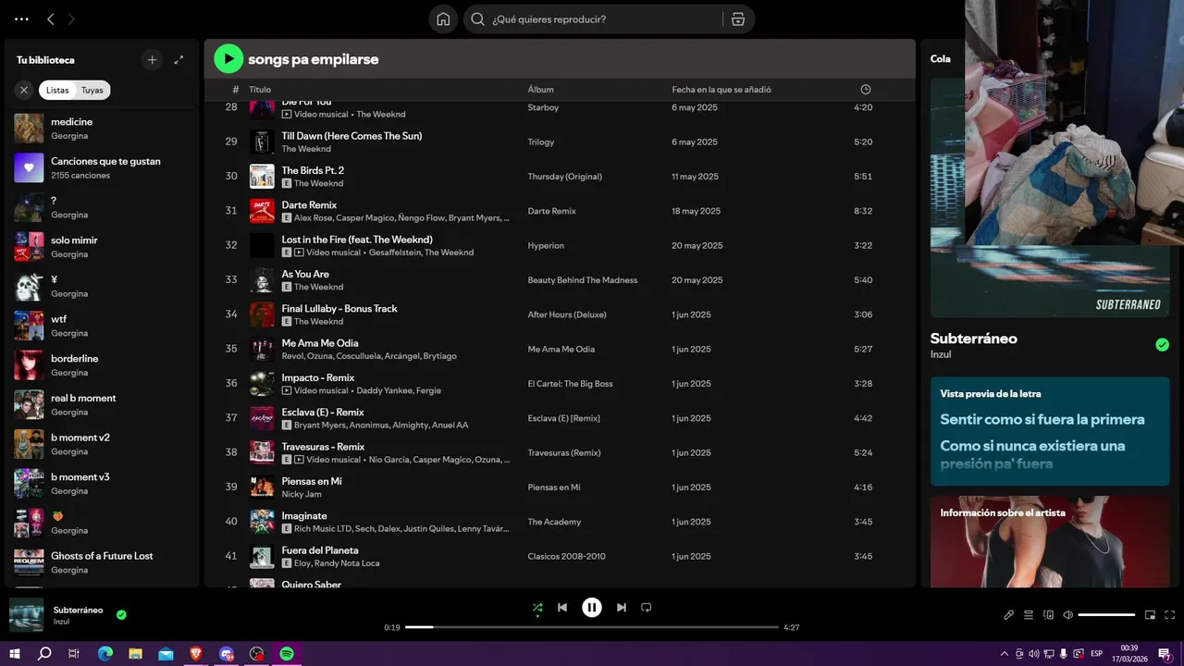Viewport: 1184px width, 666px height.
Task: Open the connect to a device icon
Action: (1049, 614)
